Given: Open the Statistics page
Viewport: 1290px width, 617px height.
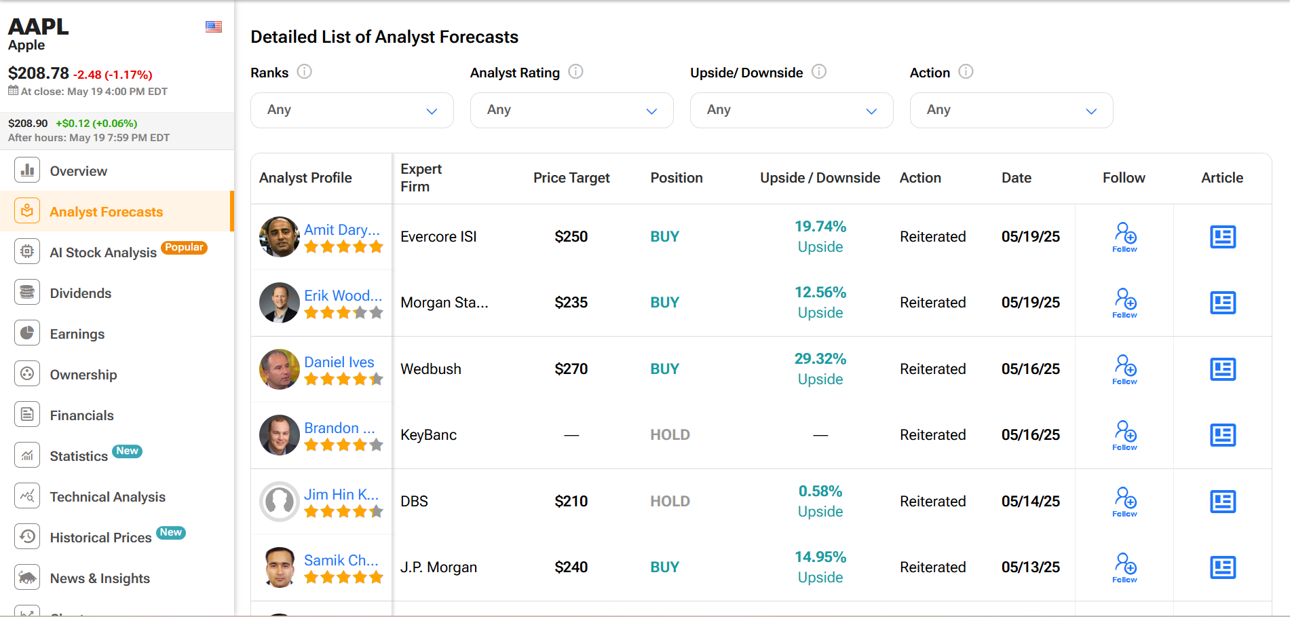Looking at the screenshot, I should (x=79, y=456).
